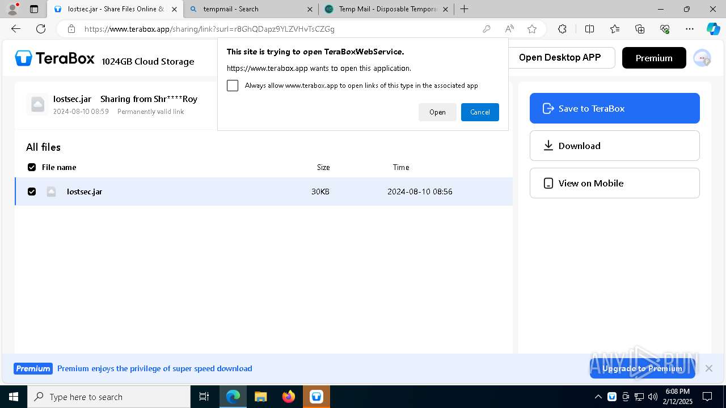
Task: Go back with the browser back arrow
Action: tap(16, 29)
